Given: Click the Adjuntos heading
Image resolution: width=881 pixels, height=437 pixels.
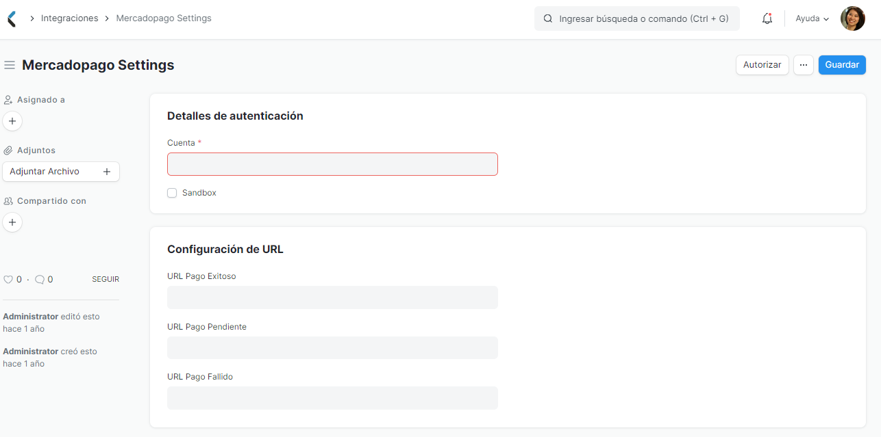Looking at the screenshot, I should click(x=36, y=150).
